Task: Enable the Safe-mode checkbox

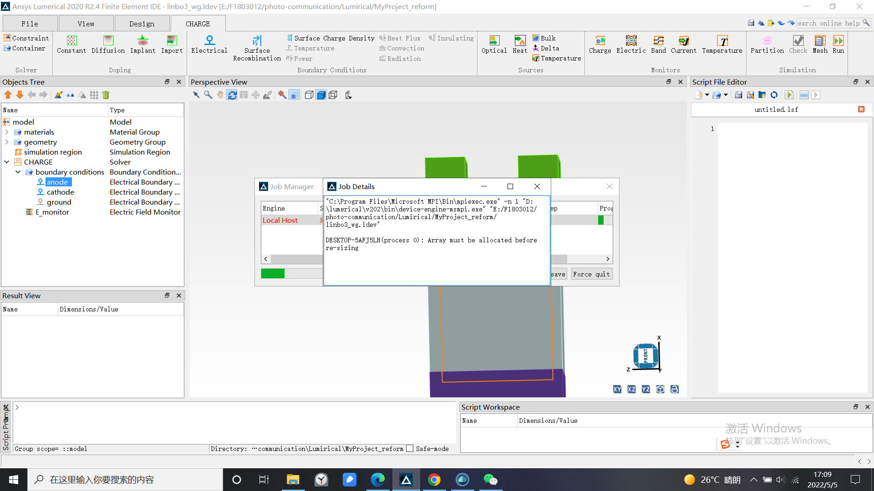Action: 410,449
